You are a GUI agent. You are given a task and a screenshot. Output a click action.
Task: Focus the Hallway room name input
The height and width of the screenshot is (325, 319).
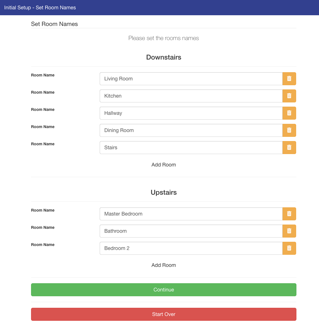coord(191,113)
